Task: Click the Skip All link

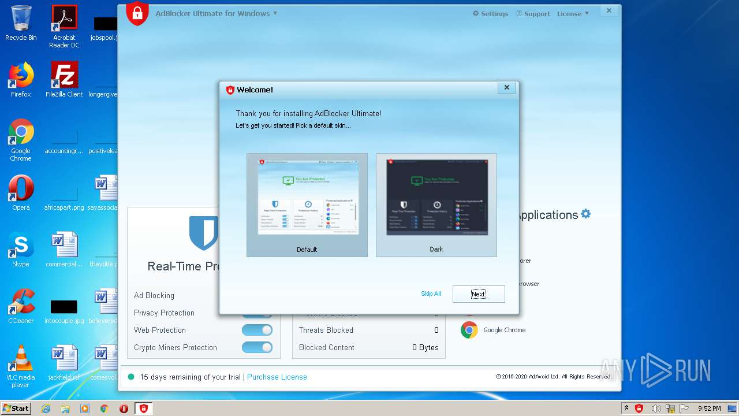Action: (x=431, y=294)
